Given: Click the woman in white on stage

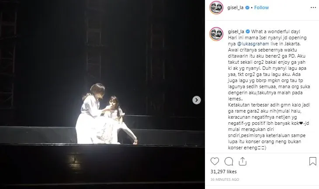Looking at the screenshot, I should (x=93, y=115).
